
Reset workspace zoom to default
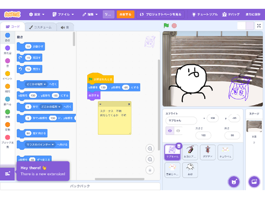coord(150,170)
